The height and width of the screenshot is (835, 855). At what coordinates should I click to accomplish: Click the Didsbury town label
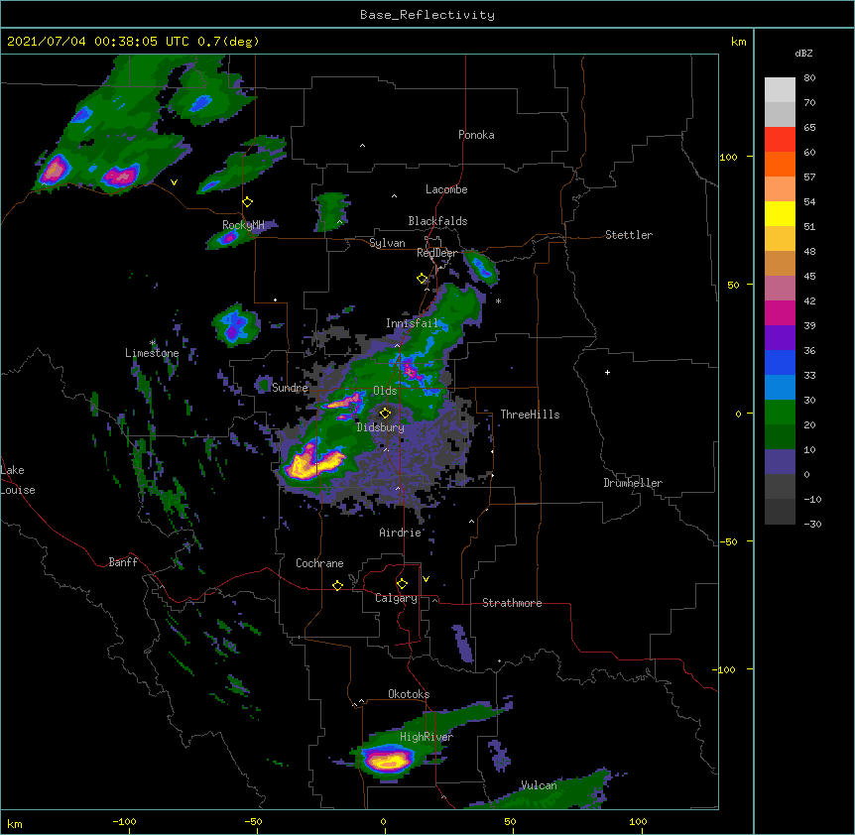380,427
